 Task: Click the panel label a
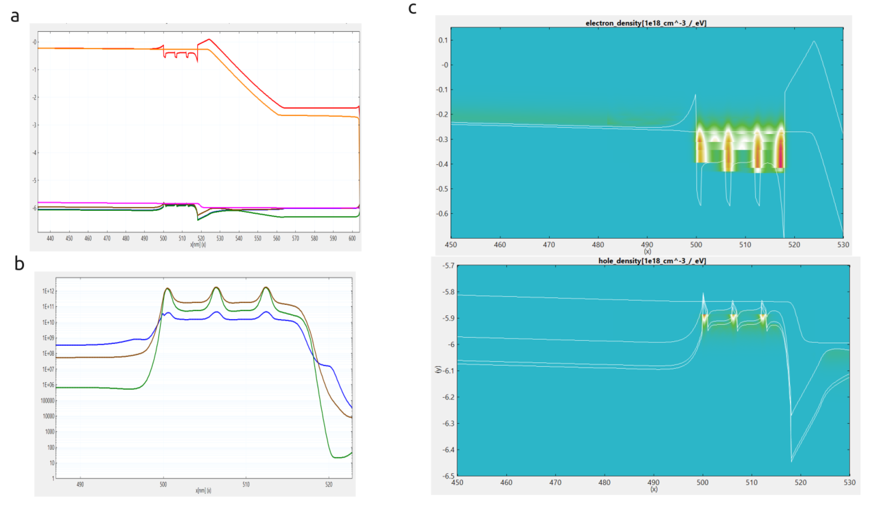(x=14, y=16)
